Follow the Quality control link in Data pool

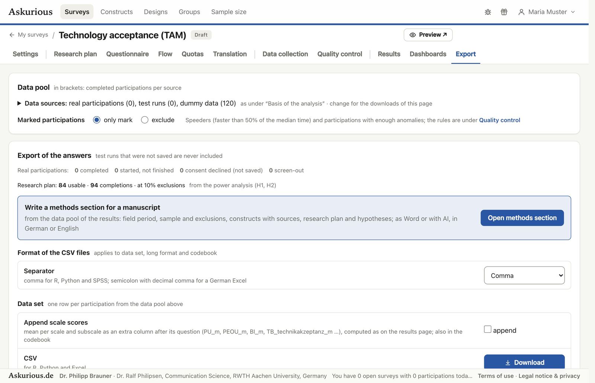point(499,120)
